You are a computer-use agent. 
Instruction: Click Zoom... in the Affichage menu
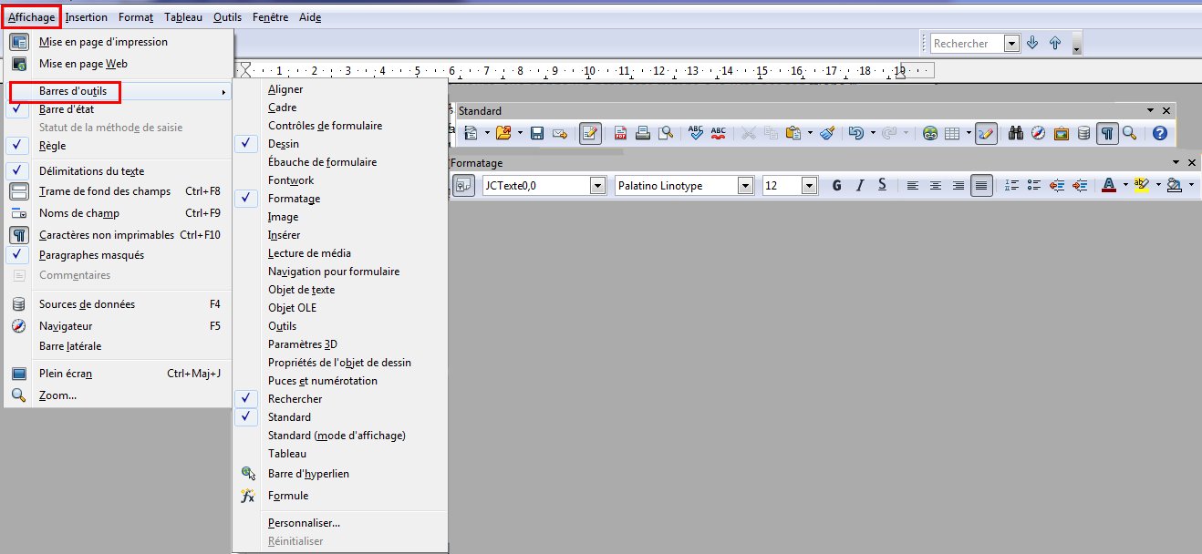tap(57, 395)
